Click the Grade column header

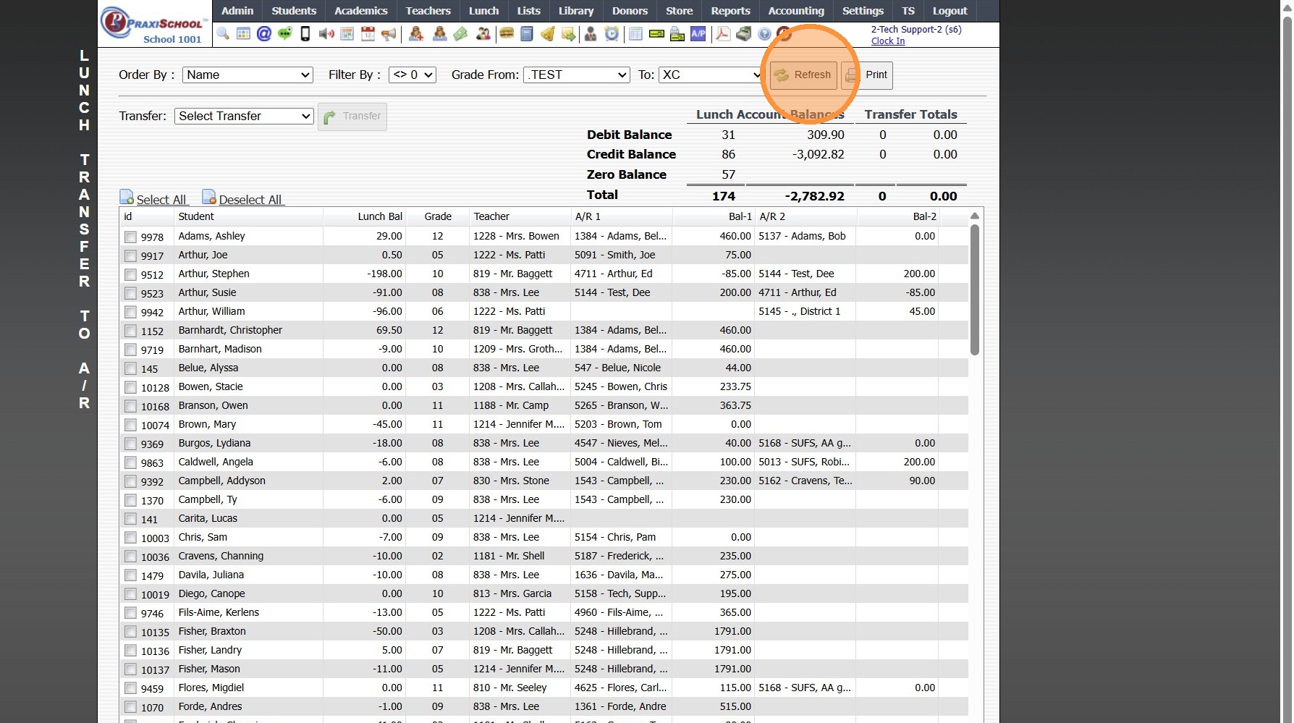438,216
